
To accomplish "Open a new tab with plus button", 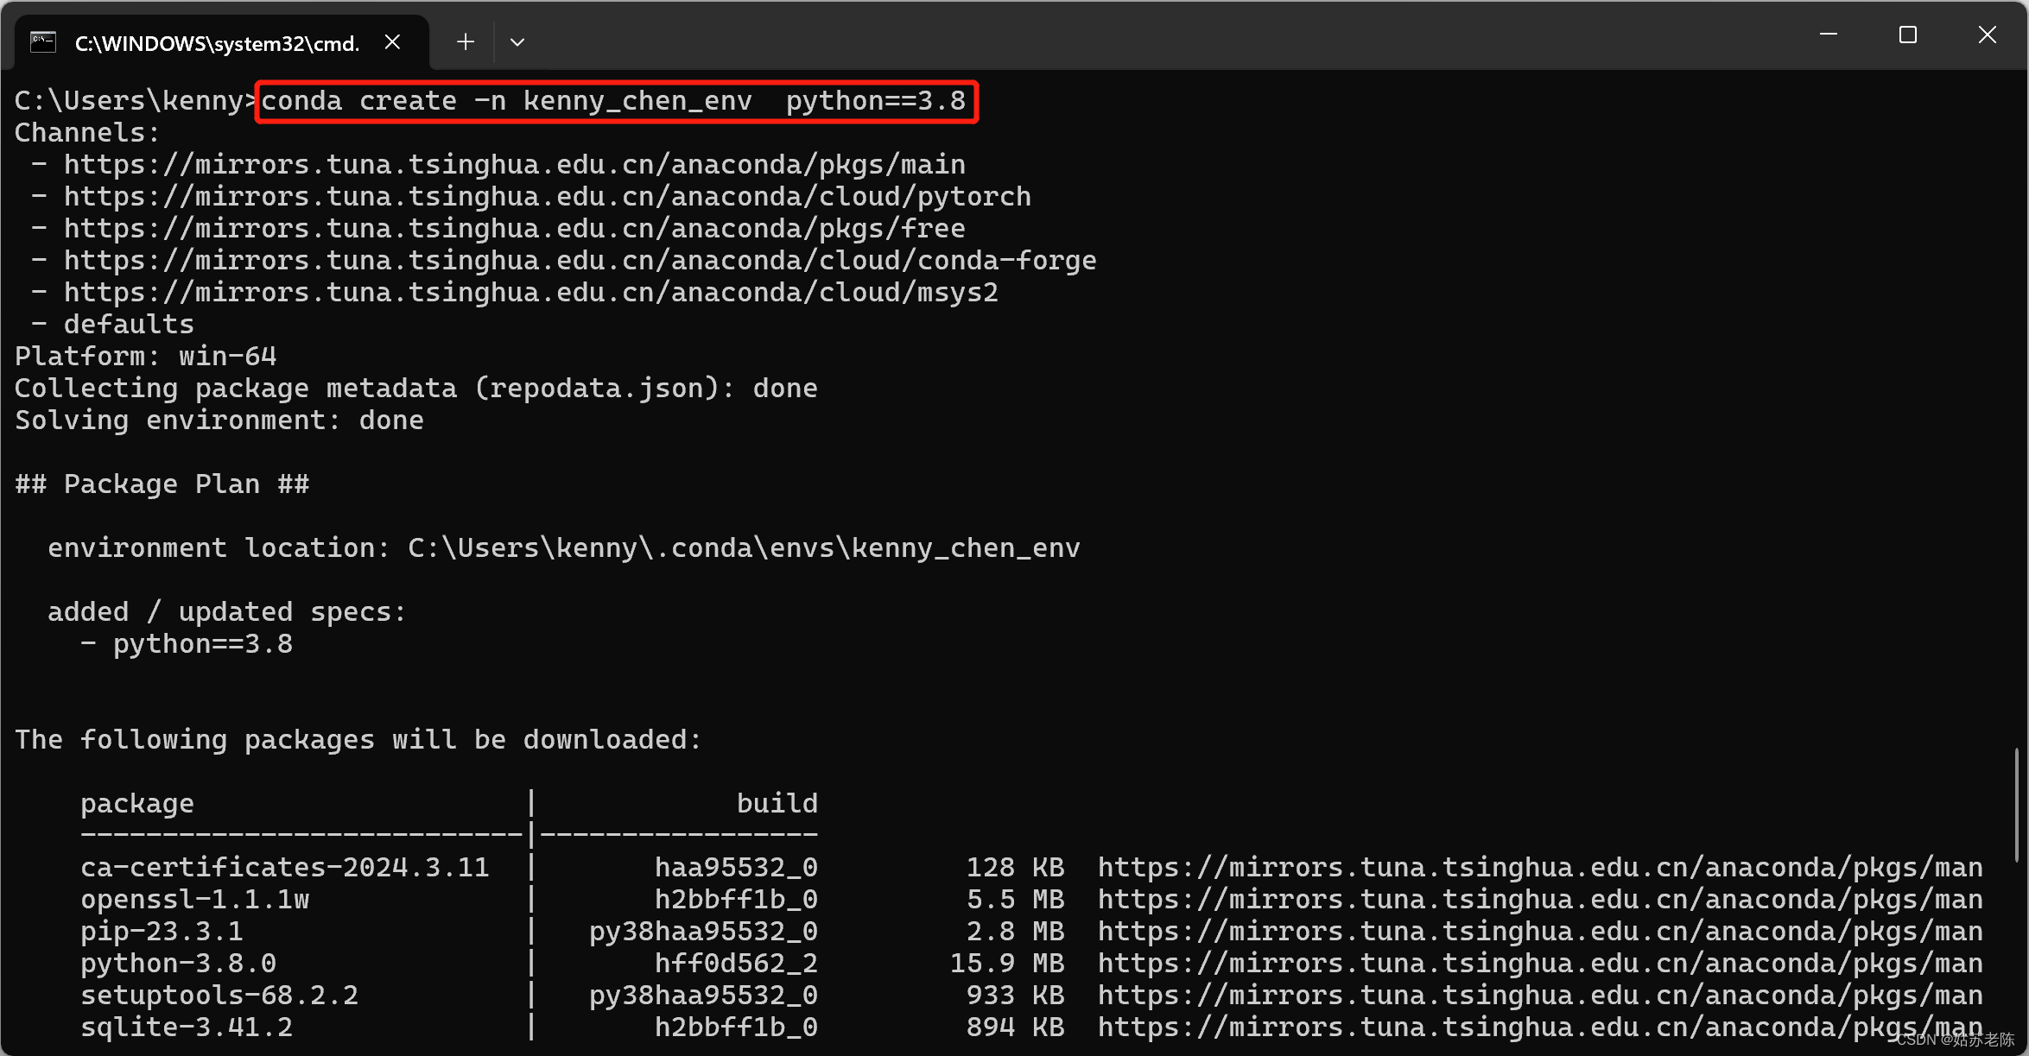I will pyautogui.click(x=466, y=42).
